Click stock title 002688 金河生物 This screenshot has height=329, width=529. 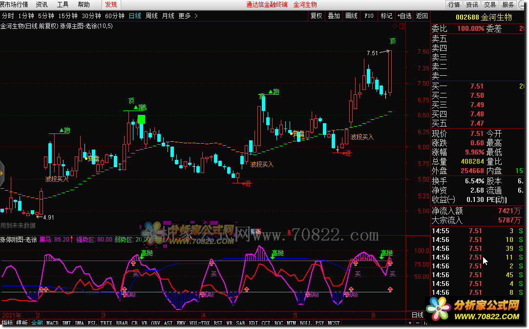[x=484, y=17]
